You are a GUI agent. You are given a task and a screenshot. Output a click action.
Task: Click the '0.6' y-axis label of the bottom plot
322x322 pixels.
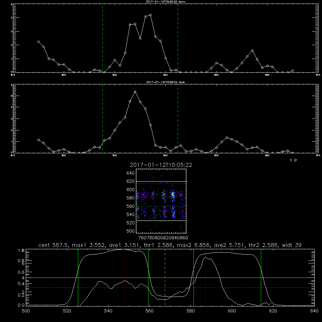[21, 272]
